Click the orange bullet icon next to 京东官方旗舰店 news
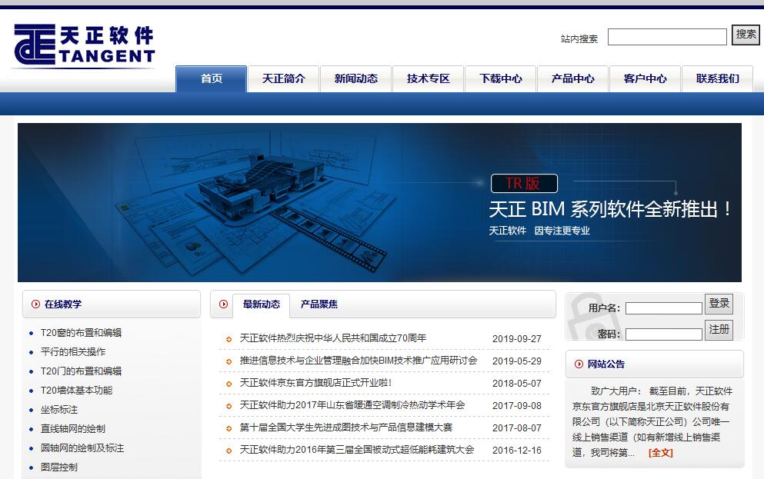This screenshot has height=479, width=764. pyautogui.click(x=229, y=384)
